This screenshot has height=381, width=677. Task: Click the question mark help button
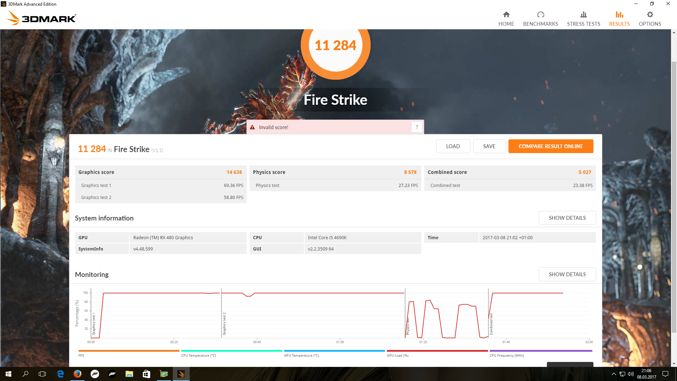(x=416, y=127)
